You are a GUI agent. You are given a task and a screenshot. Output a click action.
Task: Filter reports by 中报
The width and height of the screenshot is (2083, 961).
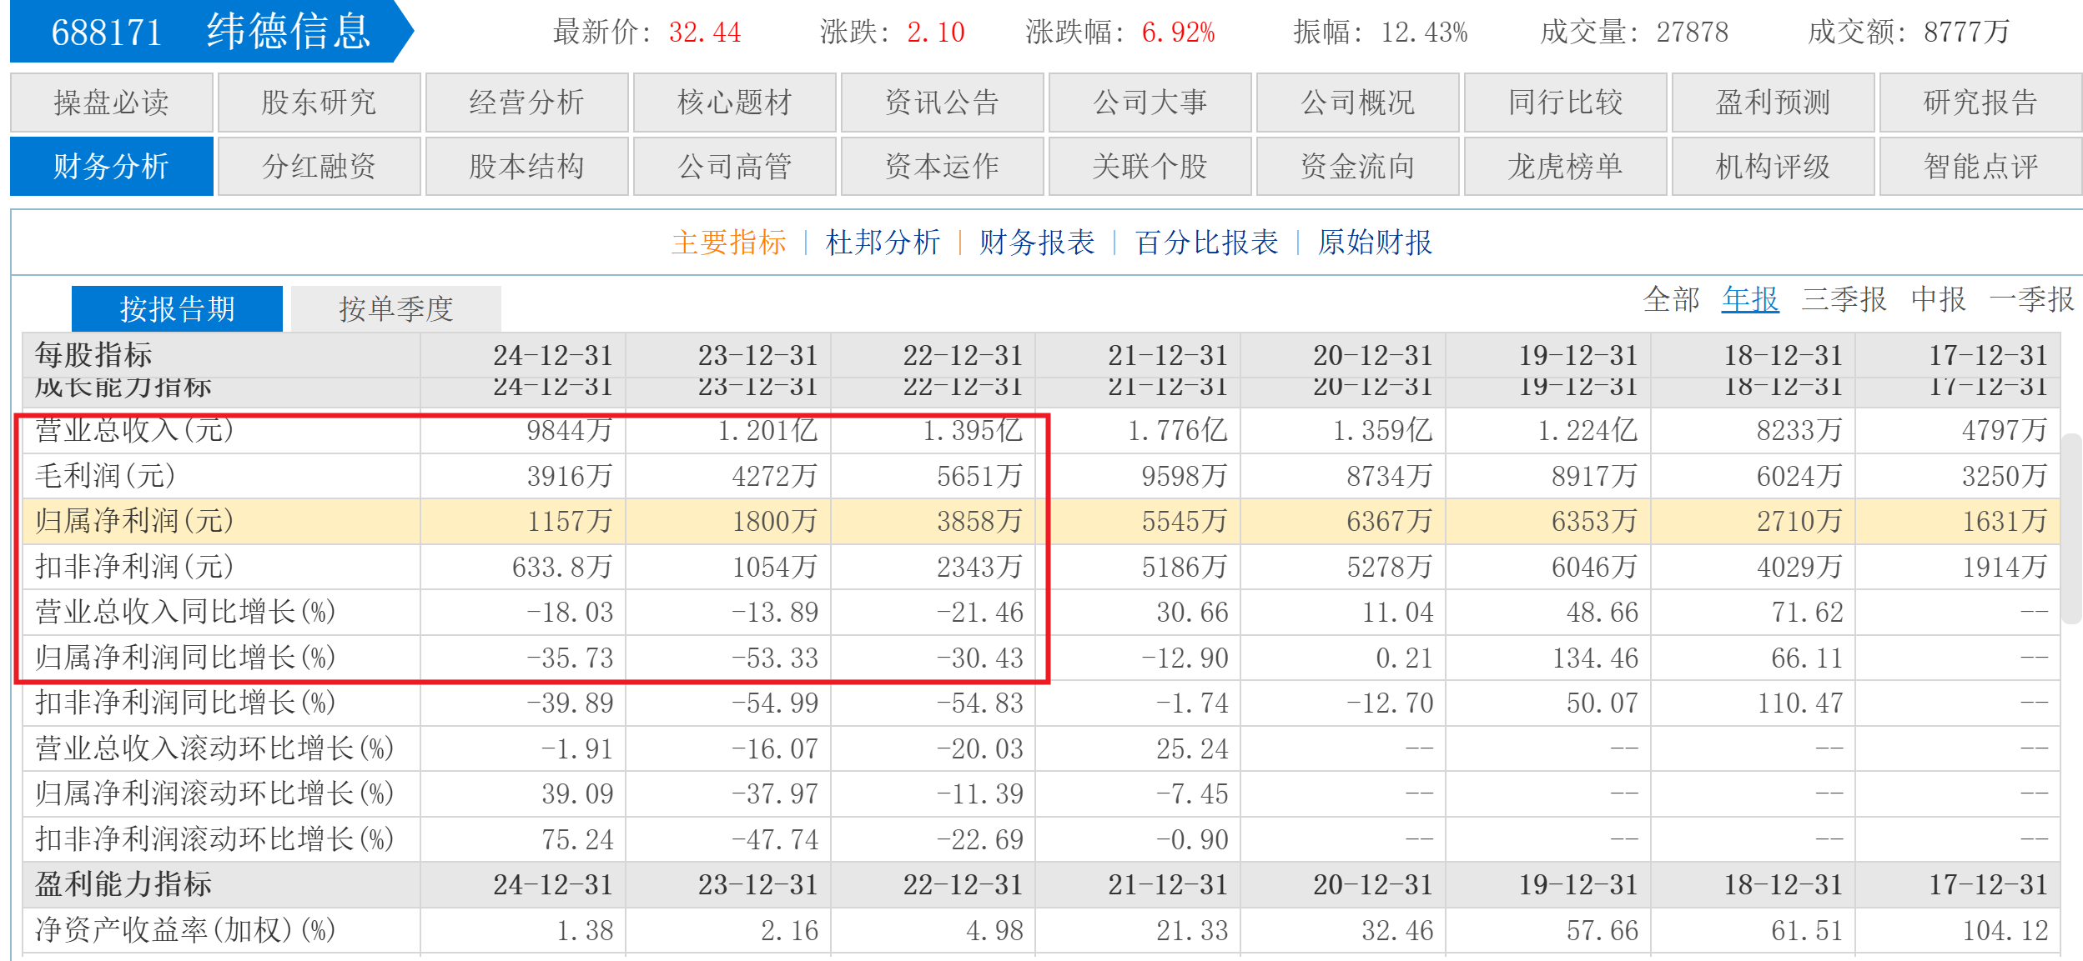pos(1938,299)
